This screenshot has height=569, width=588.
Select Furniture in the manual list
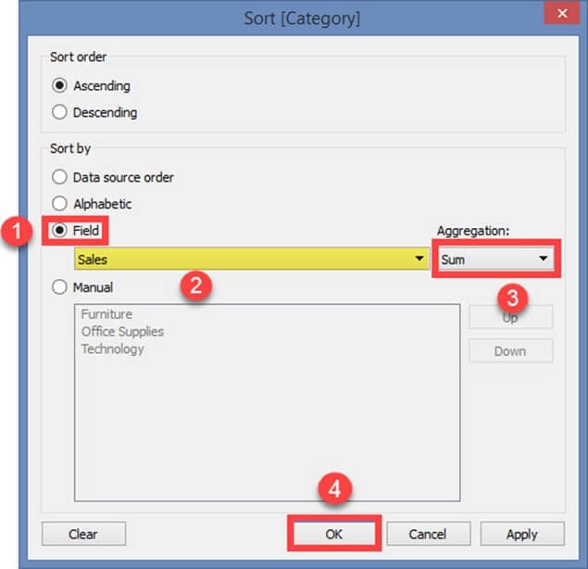(x=106, y=314)
